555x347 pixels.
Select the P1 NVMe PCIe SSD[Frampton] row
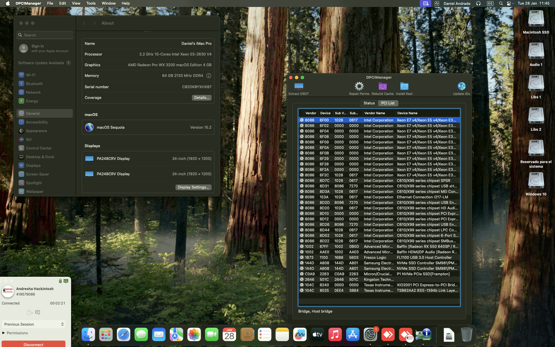379,274
